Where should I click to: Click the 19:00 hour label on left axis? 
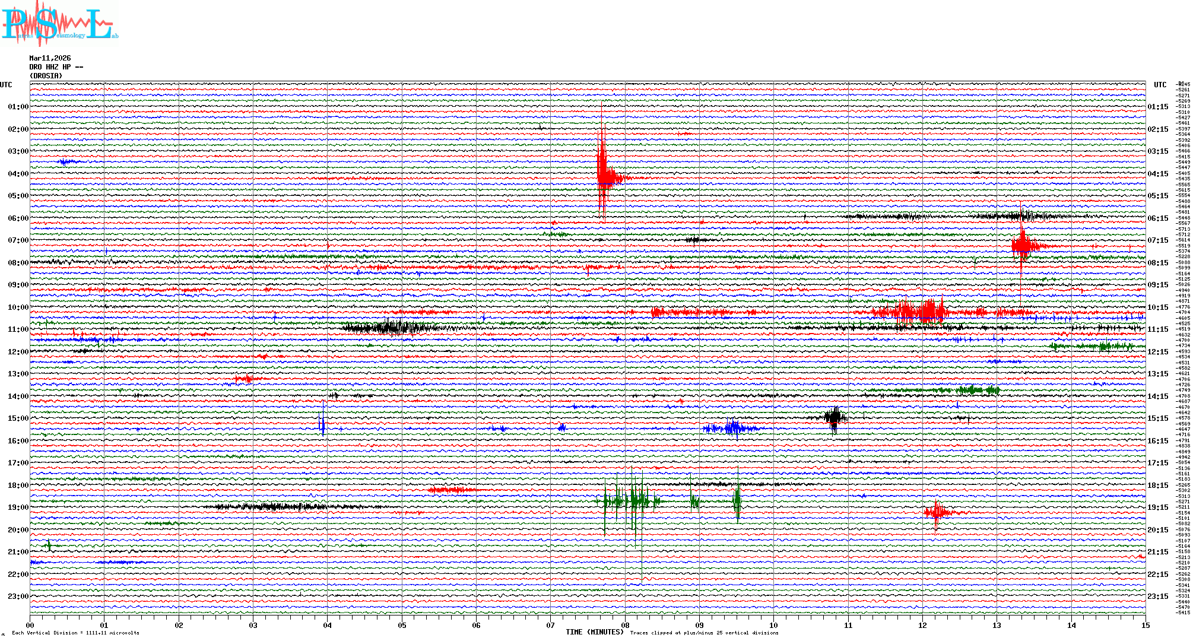[18, 507]
